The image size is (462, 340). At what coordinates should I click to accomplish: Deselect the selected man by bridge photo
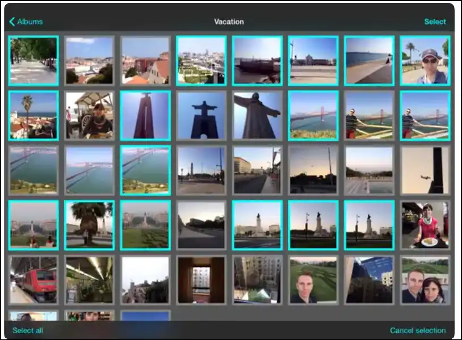coord(425,115)
